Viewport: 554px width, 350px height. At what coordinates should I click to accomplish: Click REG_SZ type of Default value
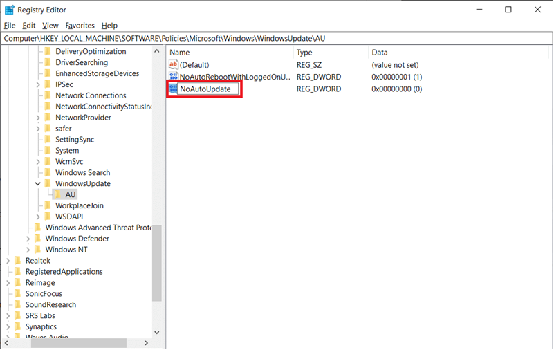(x=309, y=64)
